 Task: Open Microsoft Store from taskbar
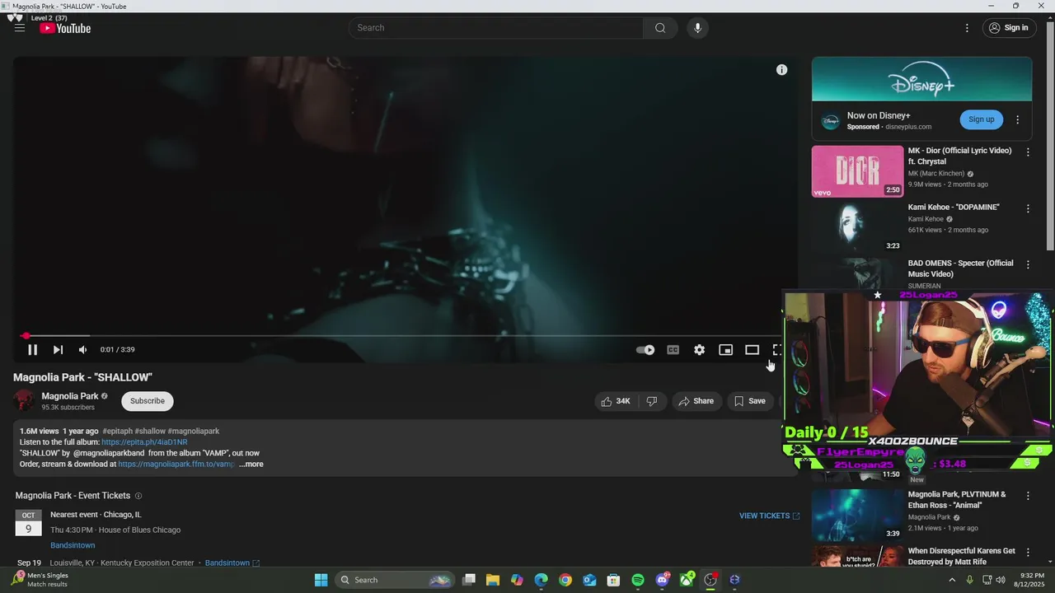(613, 580)
